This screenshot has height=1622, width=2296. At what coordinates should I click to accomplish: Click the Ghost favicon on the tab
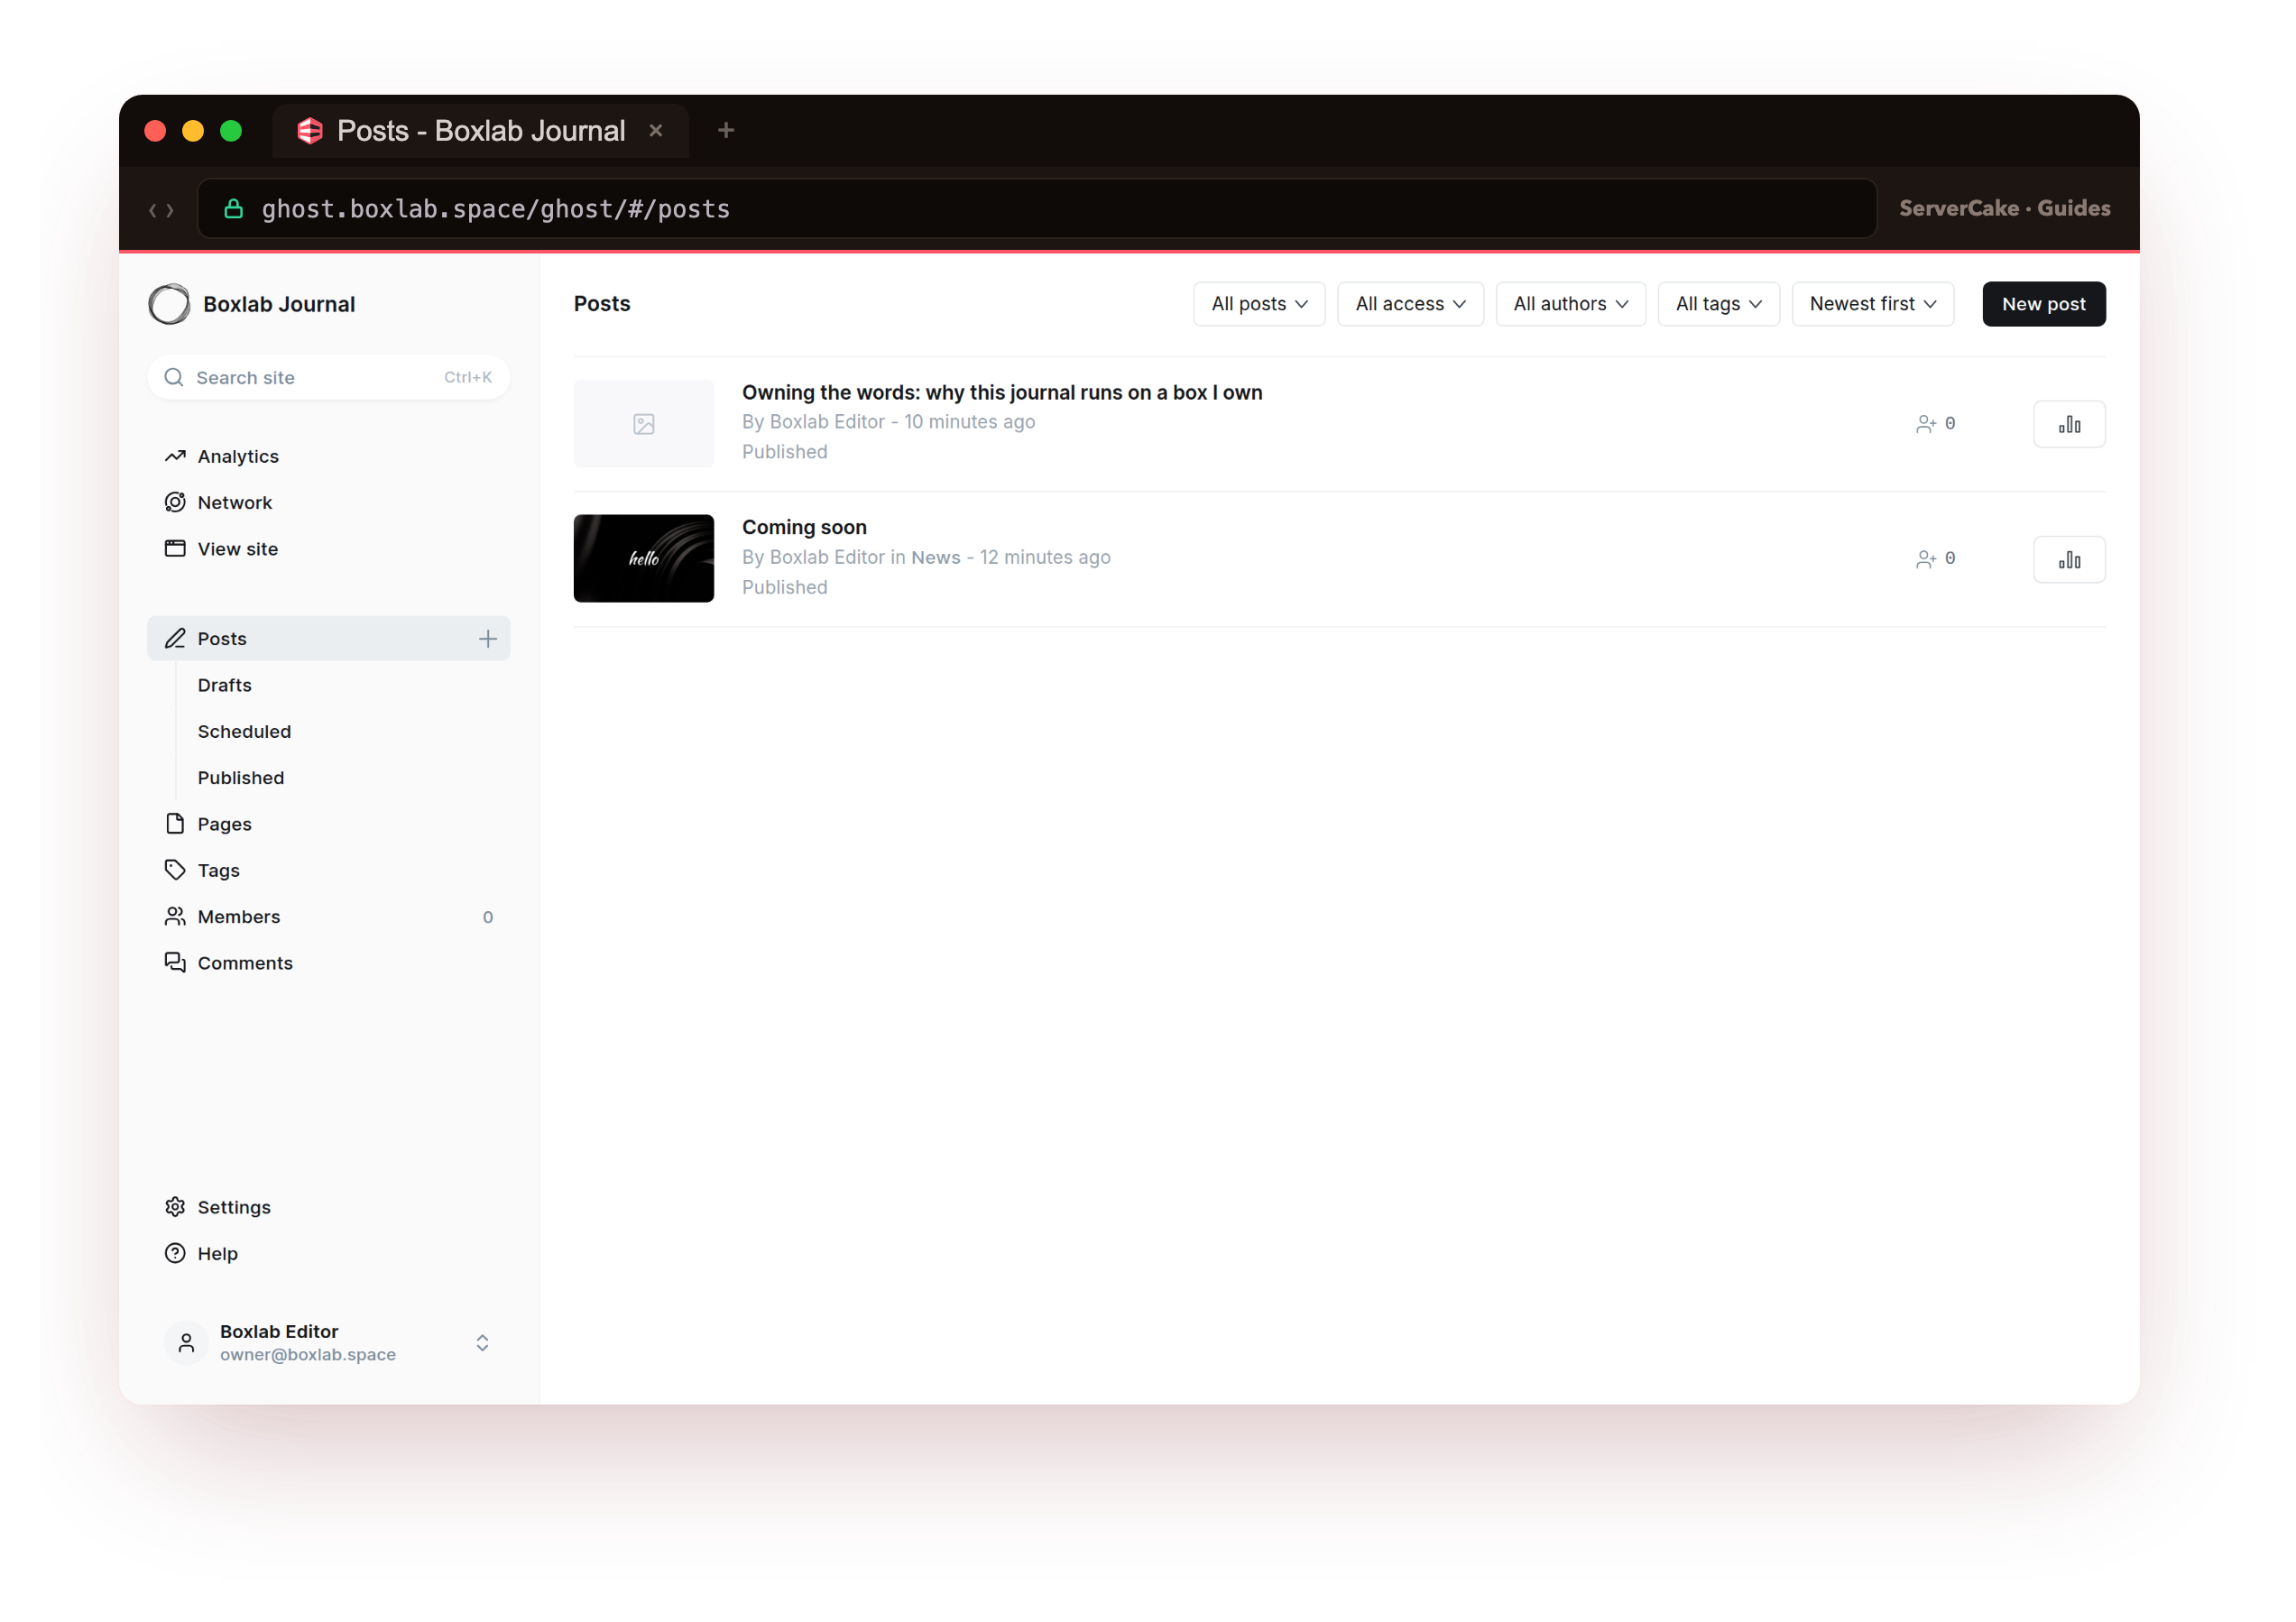click(310, 131)
